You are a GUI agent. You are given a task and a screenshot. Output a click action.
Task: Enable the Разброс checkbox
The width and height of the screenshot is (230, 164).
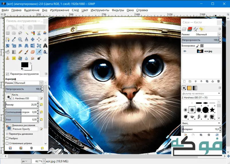[7, 138]
